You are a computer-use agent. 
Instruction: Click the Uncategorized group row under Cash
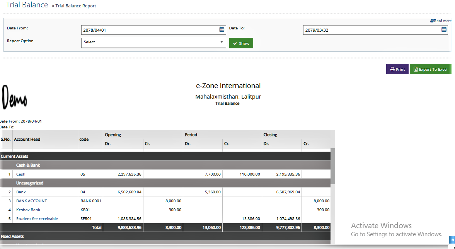[165, 183]
